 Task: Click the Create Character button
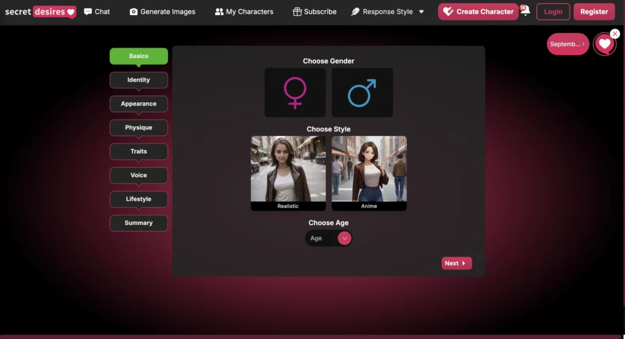pos(478,12)
